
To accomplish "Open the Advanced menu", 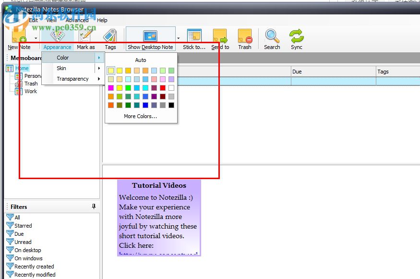I will tap(77, 20).
